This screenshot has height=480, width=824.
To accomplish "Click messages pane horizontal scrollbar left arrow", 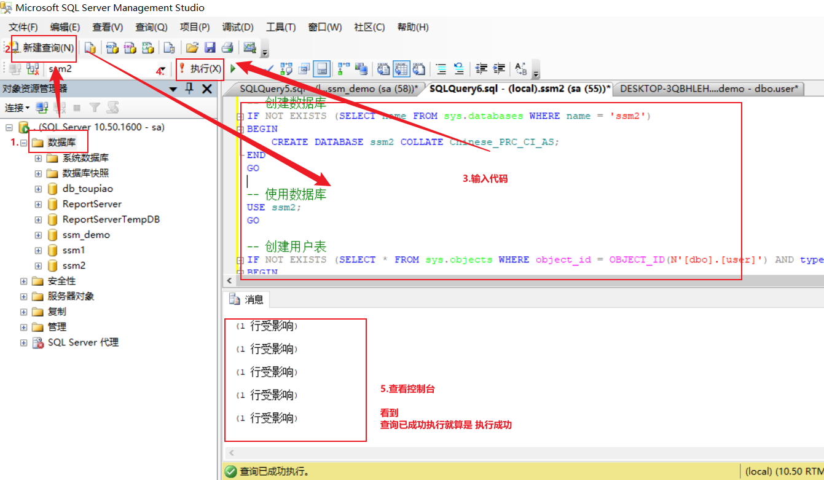I will 230,453.
